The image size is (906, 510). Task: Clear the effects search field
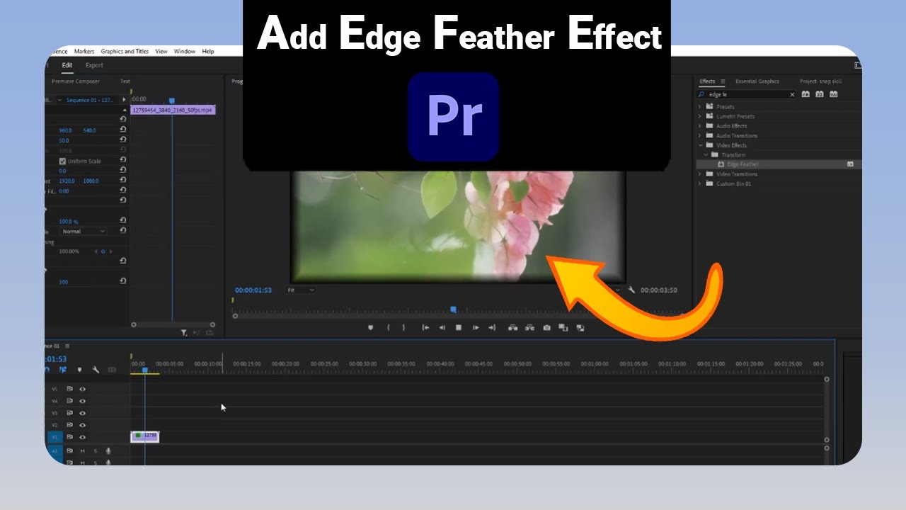tap(792, 94)
